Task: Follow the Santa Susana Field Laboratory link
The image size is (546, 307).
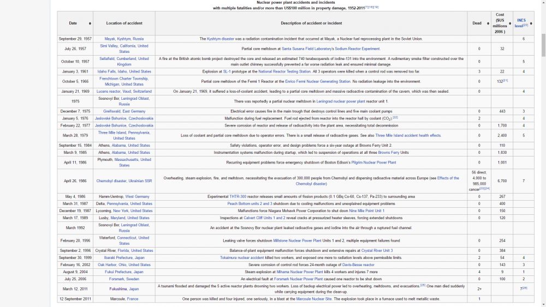Action: click(306, 49)
